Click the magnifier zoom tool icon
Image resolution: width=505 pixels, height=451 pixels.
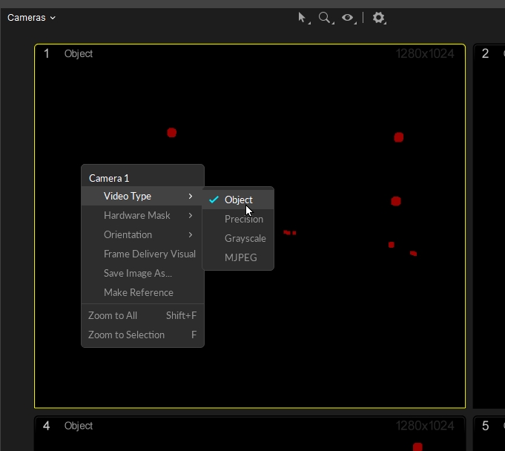[x=325, y=18]
